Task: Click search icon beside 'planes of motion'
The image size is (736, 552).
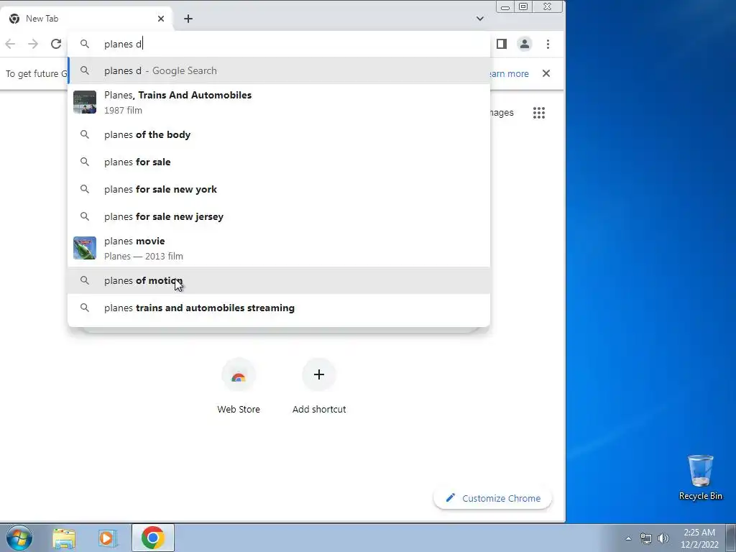Action: [x=85, y=281]
